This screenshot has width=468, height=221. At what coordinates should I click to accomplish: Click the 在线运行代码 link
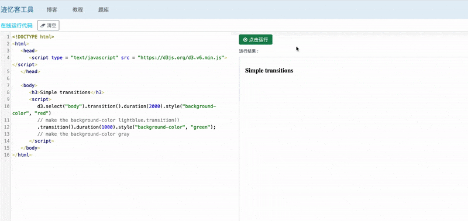(x=16, y=26)
